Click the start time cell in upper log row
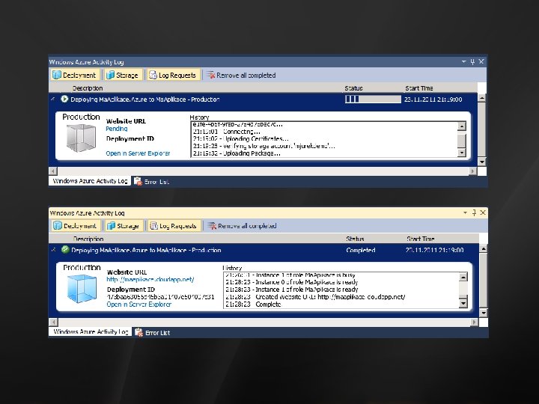 (x=433, y=100)
